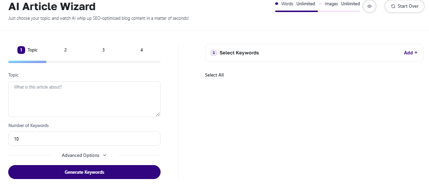The image size is (429, 193).
Task: Click the Advanced Options chevron arrow
Action: click(104, 155)
